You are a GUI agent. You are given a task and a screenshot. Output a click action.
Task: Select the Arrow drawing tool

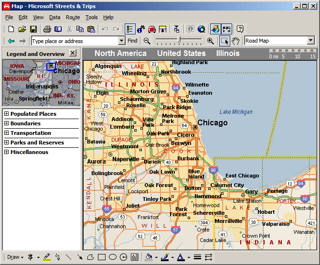pos(80,257)
